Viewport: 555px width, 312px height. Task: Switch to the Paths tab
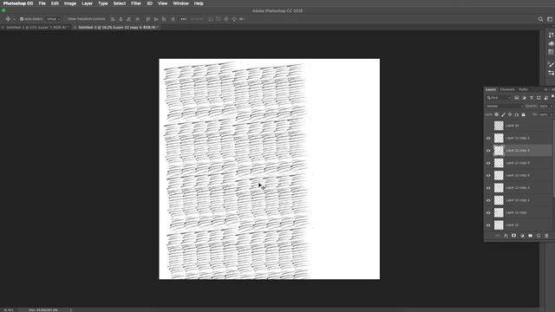523,89
